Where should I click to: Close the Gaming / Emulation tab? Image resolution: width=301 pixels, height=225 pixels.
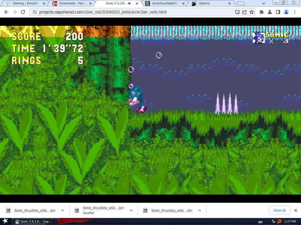[44, 4]
